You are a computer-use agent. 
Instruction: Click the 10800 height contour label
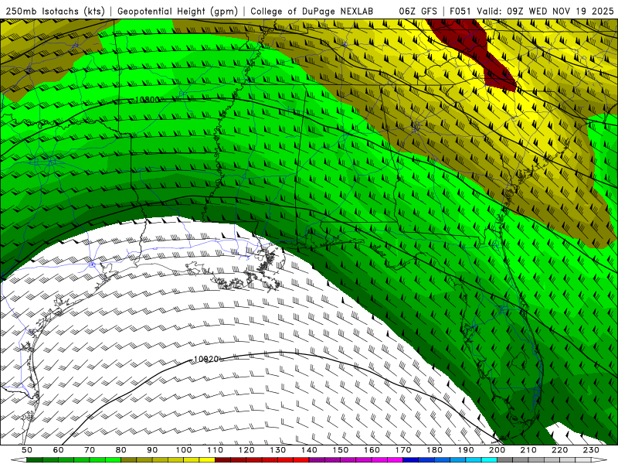[148, 100]
